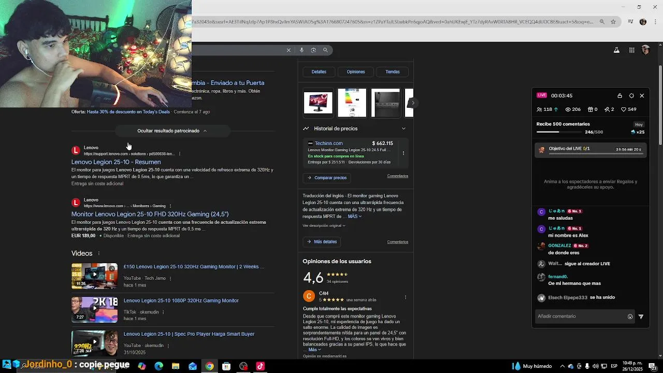Screen dimensions: 663x373
Task: Click the 'Objetivo del LIVE' goal bar
Action: pyautogui.click(x=590, y=149)
